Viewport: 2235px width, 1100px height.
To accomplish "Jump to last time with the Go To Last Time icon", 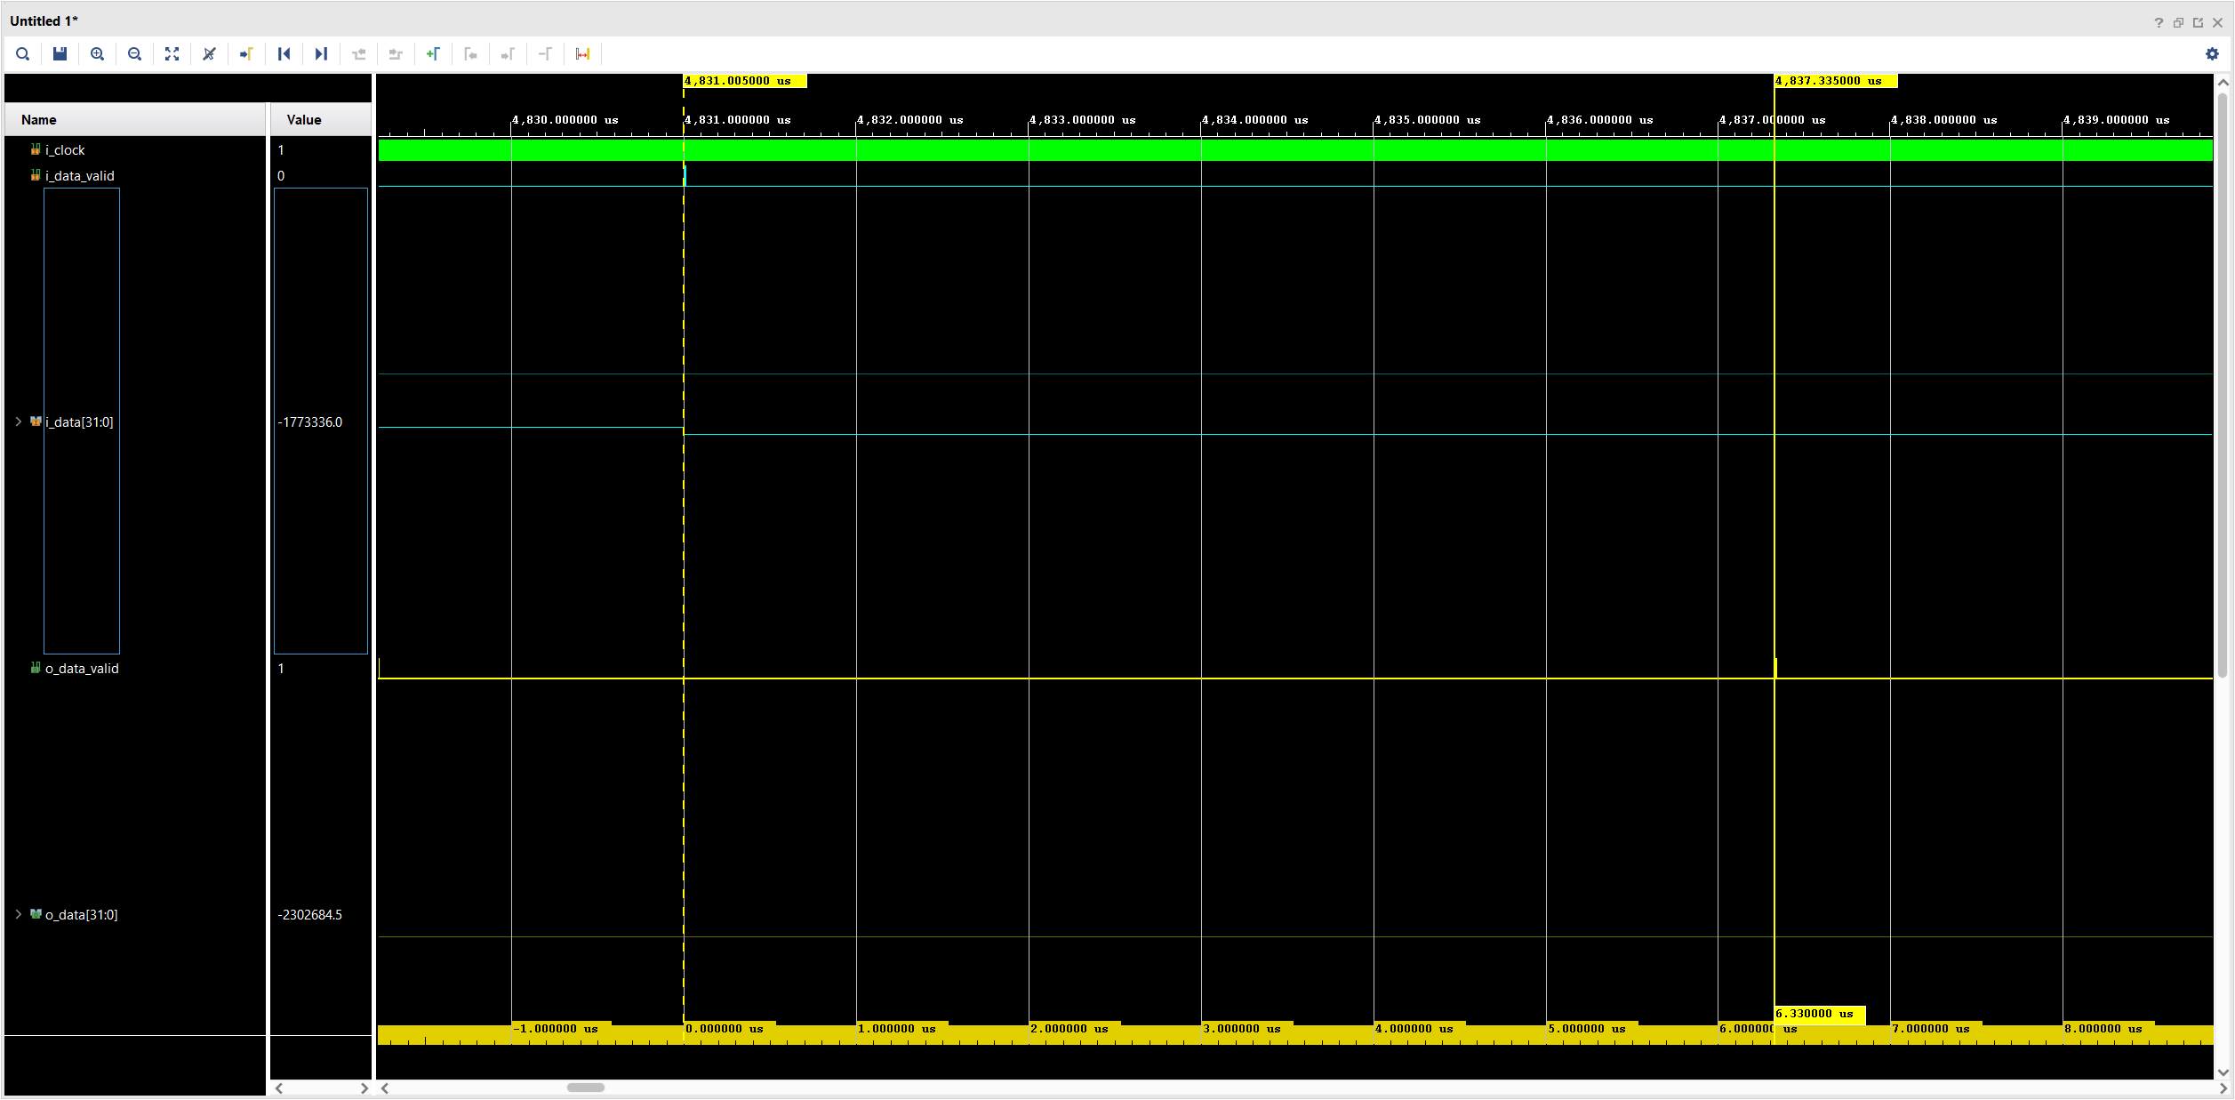I will point(321,54).
